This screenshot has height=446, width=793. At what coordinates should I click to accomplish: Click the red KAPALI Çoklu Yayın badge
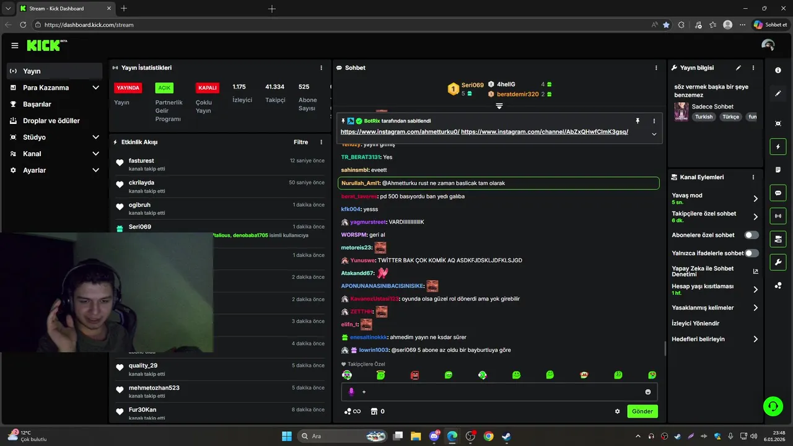point(207,87)
